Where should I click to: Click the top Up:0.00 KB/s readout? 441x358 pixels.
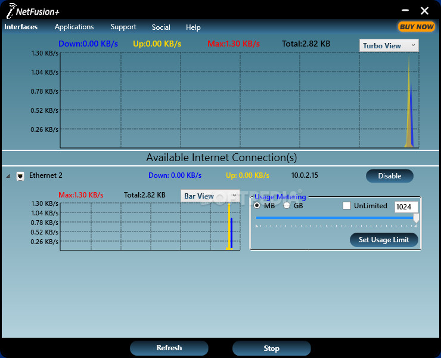tap(157, 44)
